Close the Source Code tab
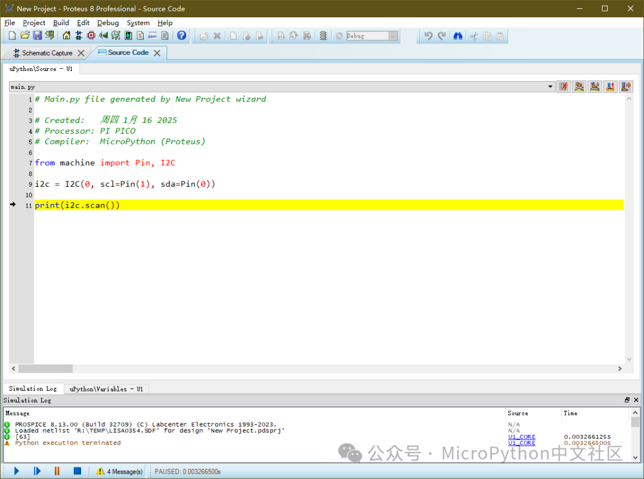 click(157, 53)
